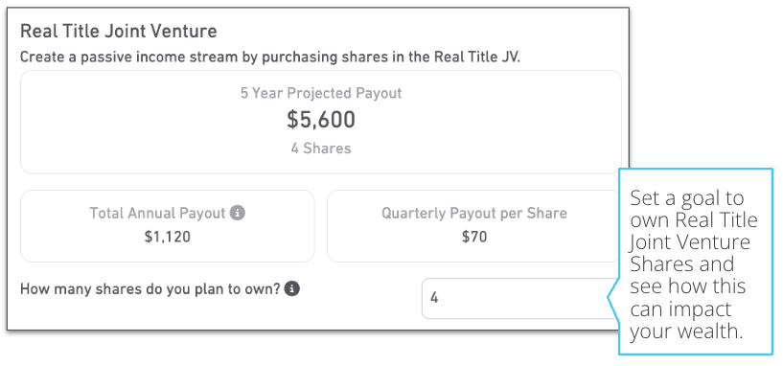Screen dimensions: 783x366
Task: Click the Total Annual Payout label text
Action: click(x=157, y=214)
